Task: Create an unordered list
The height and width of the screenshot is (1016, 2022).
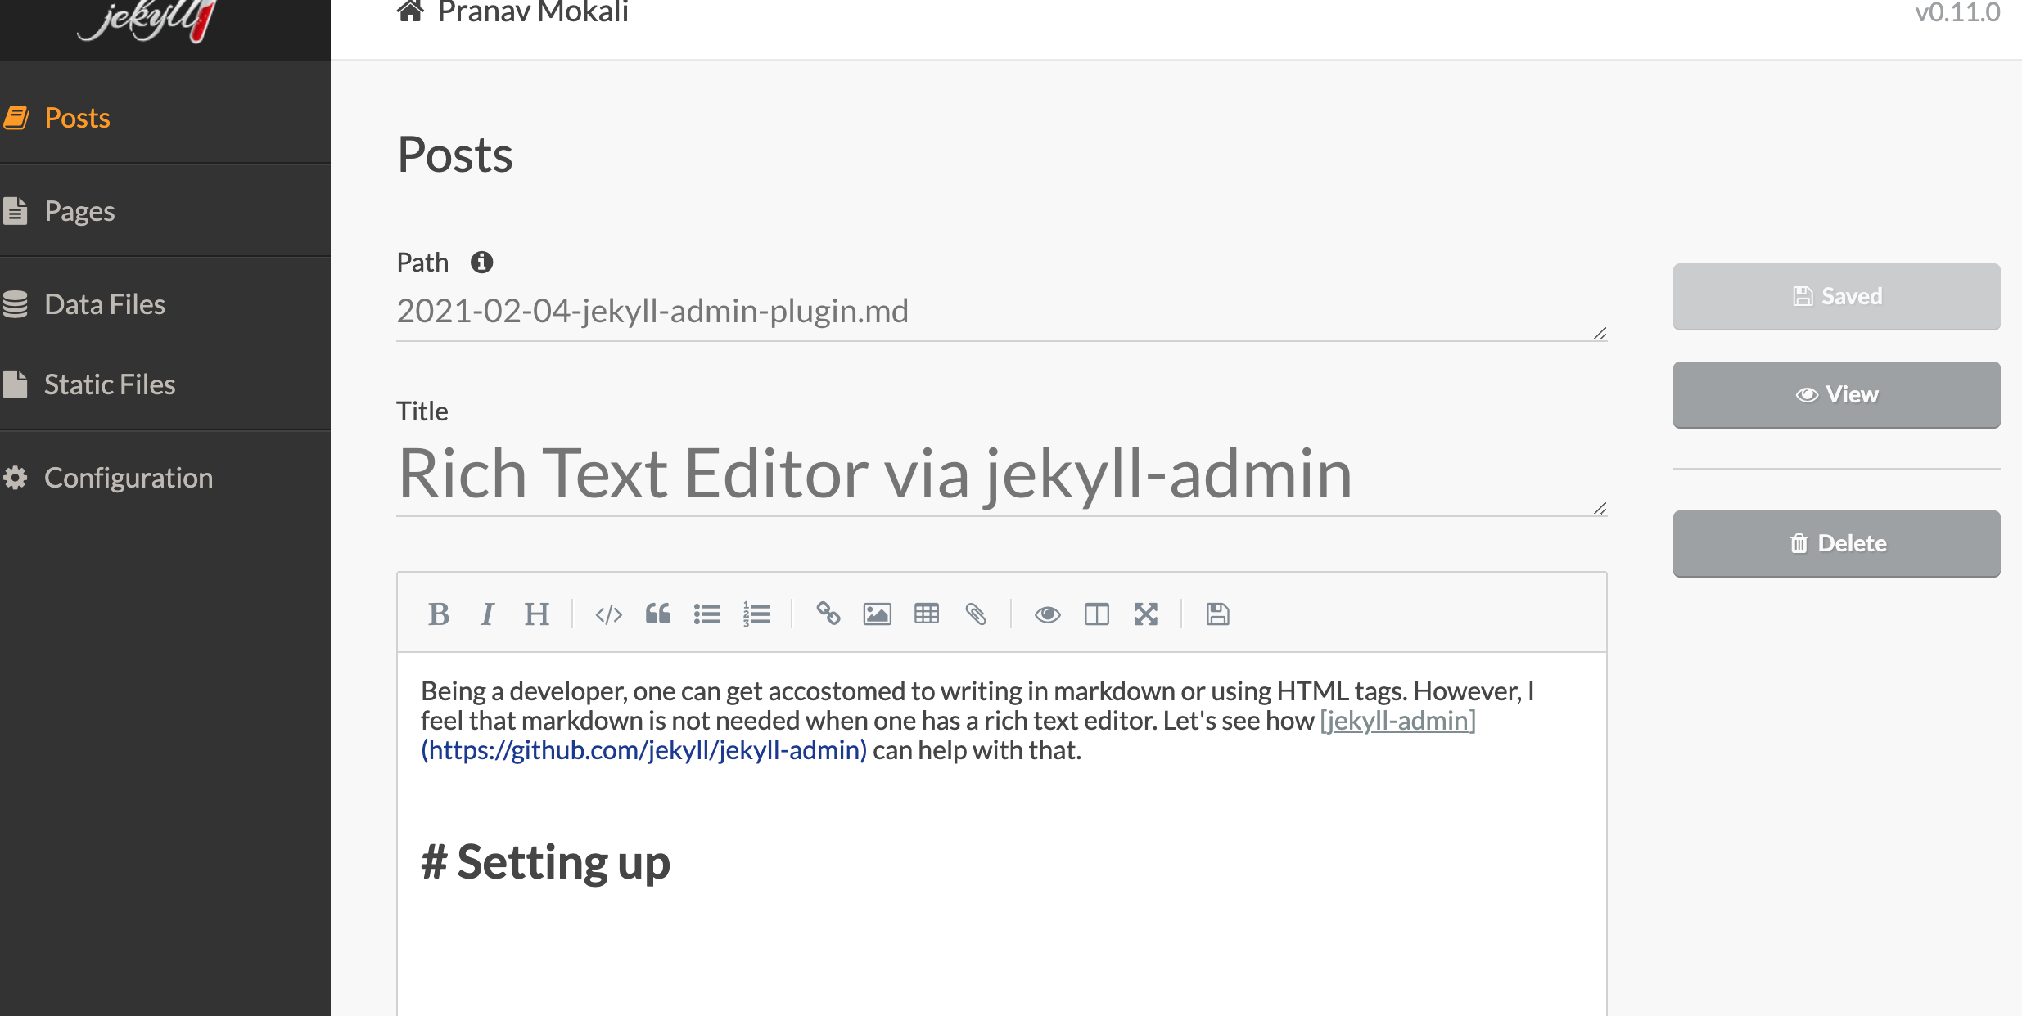Action: point(706,614)
